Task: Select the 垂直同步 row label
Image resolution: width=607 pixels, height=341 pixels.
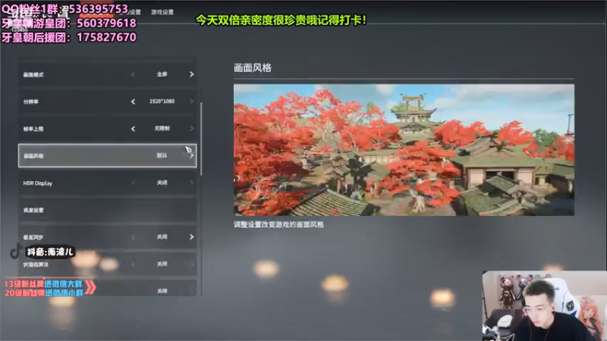Action: coord(33,237)
